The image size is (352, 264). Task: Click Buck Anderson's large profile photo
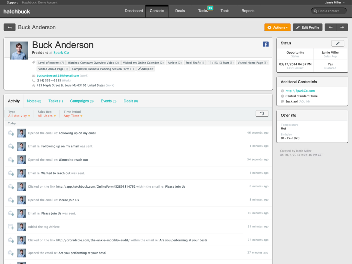(19, 50)
